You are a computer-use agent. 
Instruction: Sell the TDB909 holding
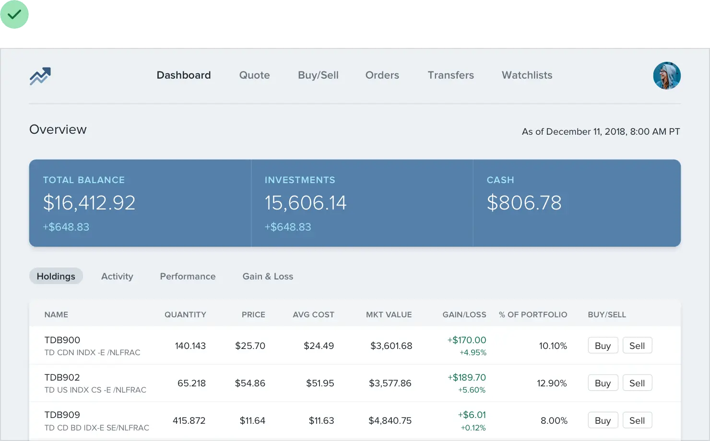637,420
